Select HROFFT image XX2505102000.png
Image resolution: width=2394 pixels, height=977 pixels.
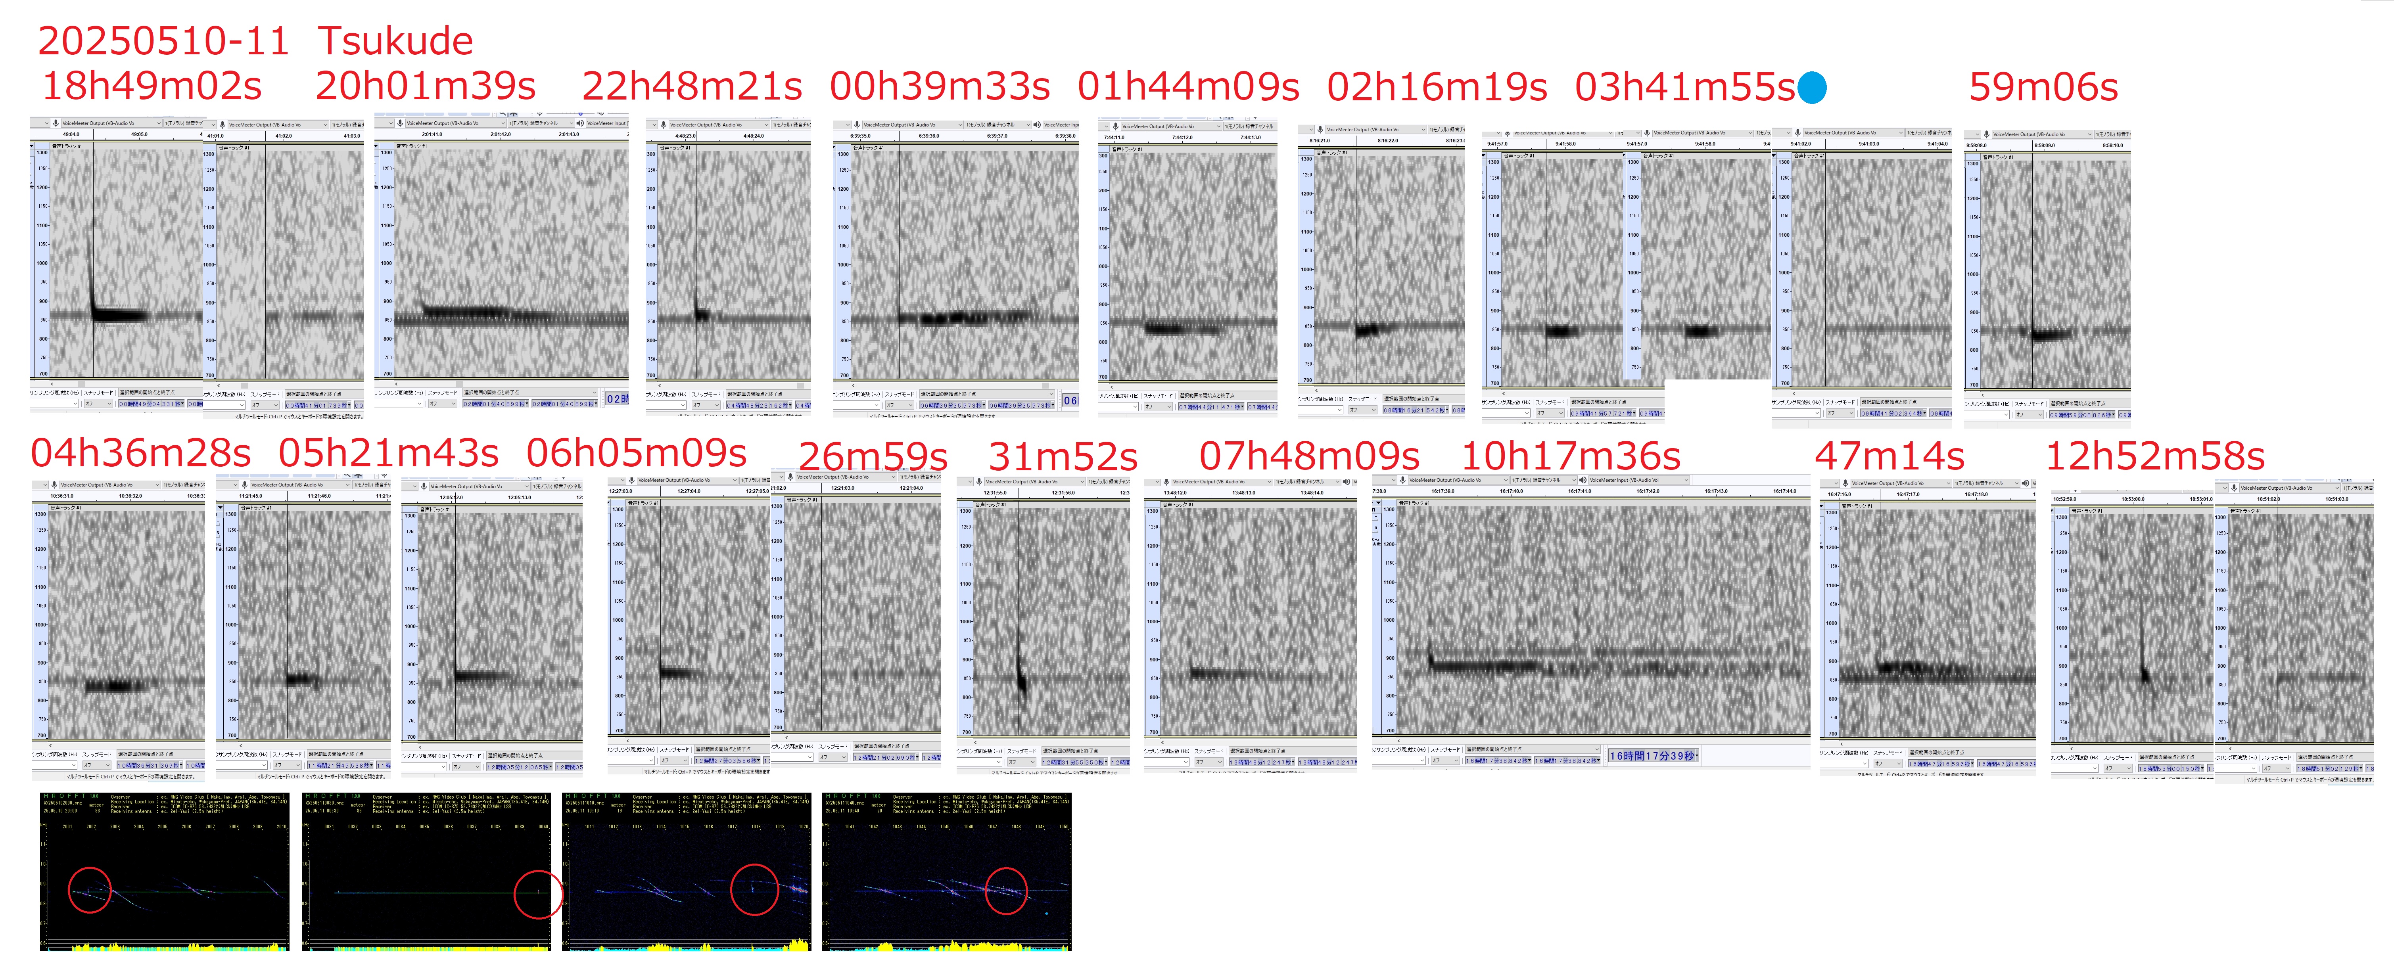[165, 871]
